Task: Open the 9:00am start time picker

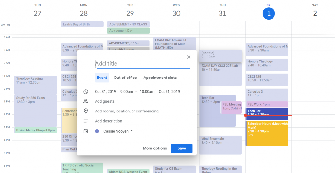Action: tap(127, 92)
